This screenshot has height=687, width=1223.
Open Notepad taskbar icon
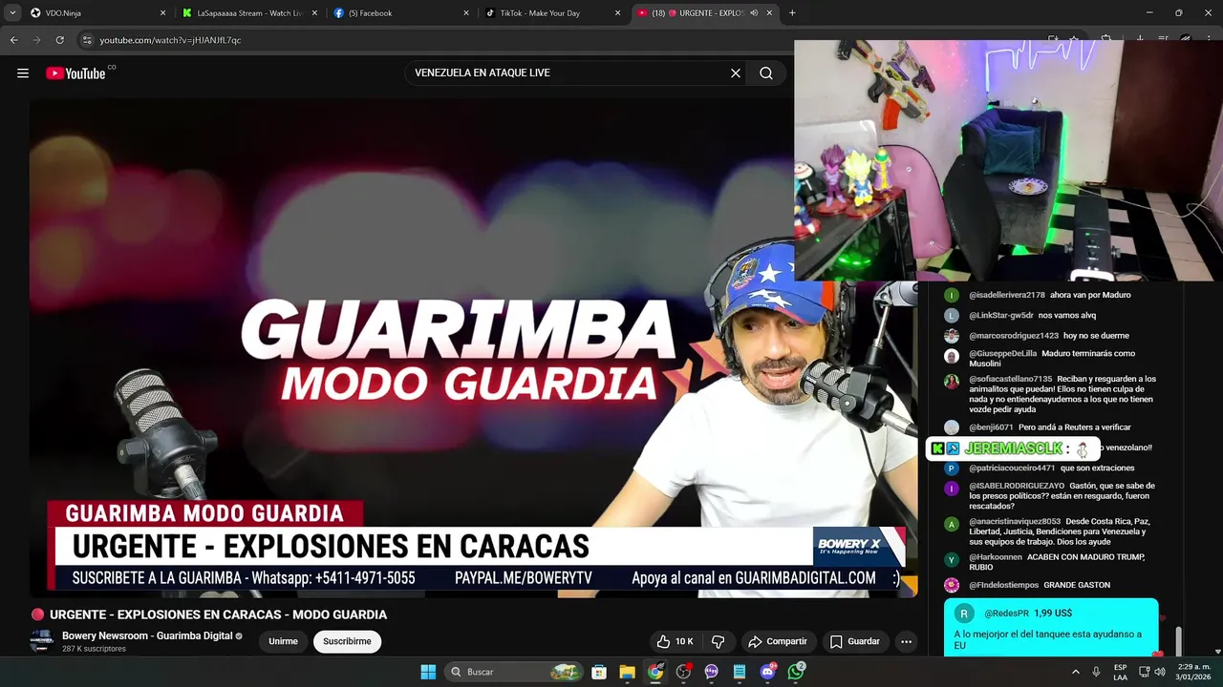740,672
